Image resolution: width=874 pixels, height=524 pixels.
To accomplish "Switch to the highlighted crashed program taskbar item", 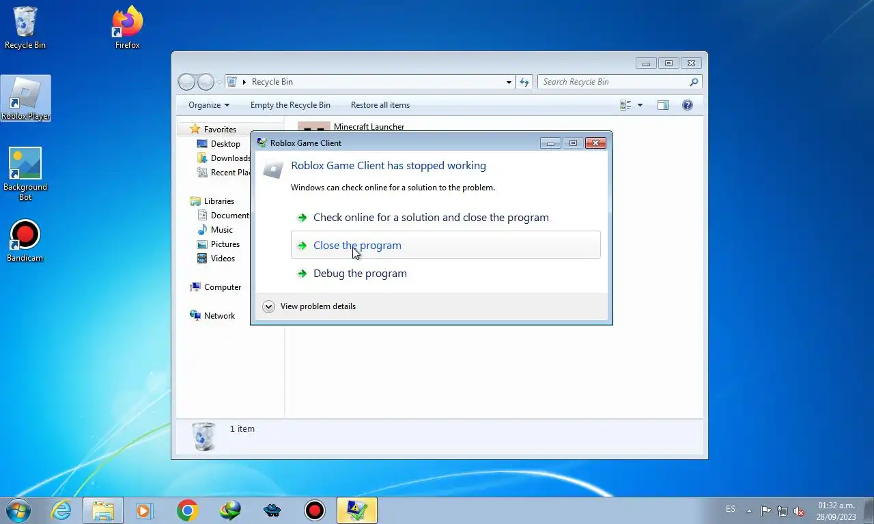I will pos(357,510).
